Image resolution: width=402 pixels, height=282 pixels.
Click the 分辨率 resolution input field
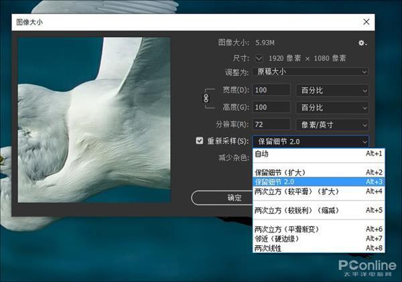(271, 125)
